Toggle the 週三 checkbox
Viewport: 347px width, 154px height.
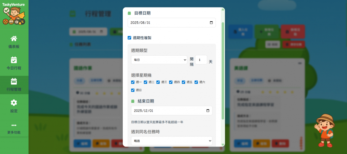[158, 82]
